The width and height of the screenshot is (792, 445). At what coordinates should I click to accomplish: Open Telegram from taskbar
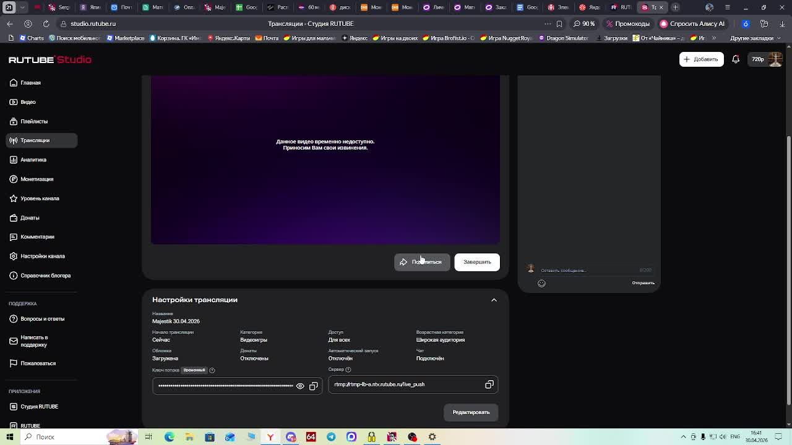[331, 437]
